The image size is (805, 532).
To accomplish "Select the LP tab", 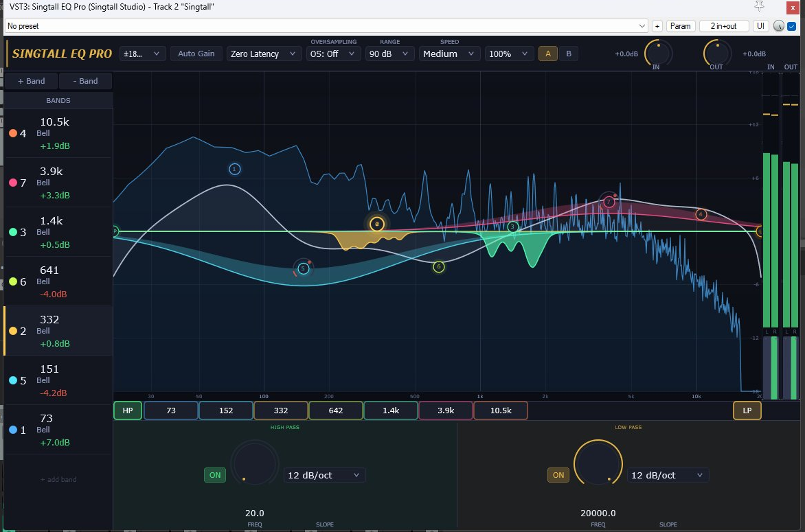I will coord(747,410).
